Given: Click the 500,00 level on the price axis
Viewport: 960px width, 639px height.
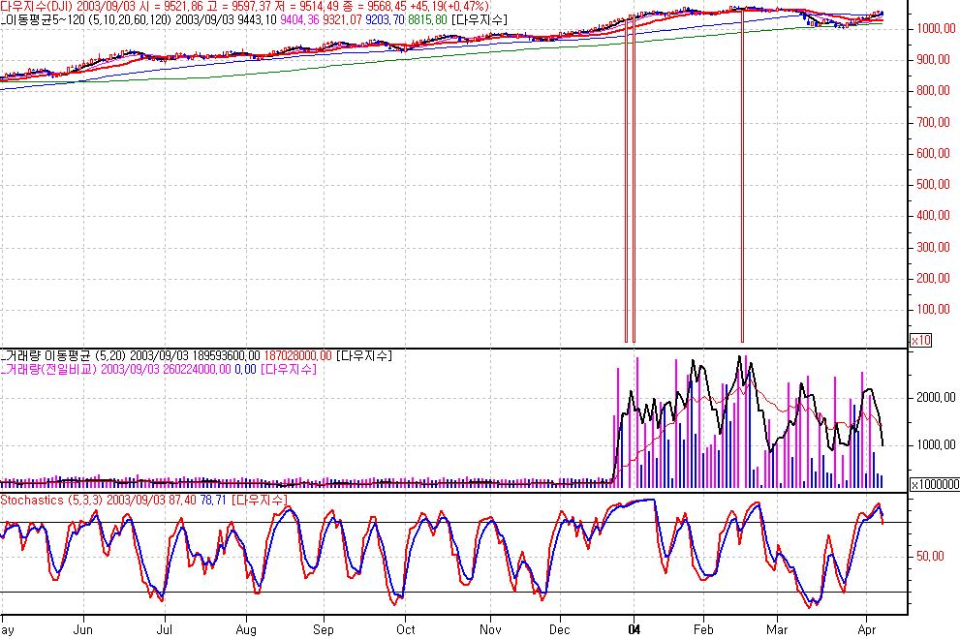Looking at the screenshot, I should click(933, 184).
